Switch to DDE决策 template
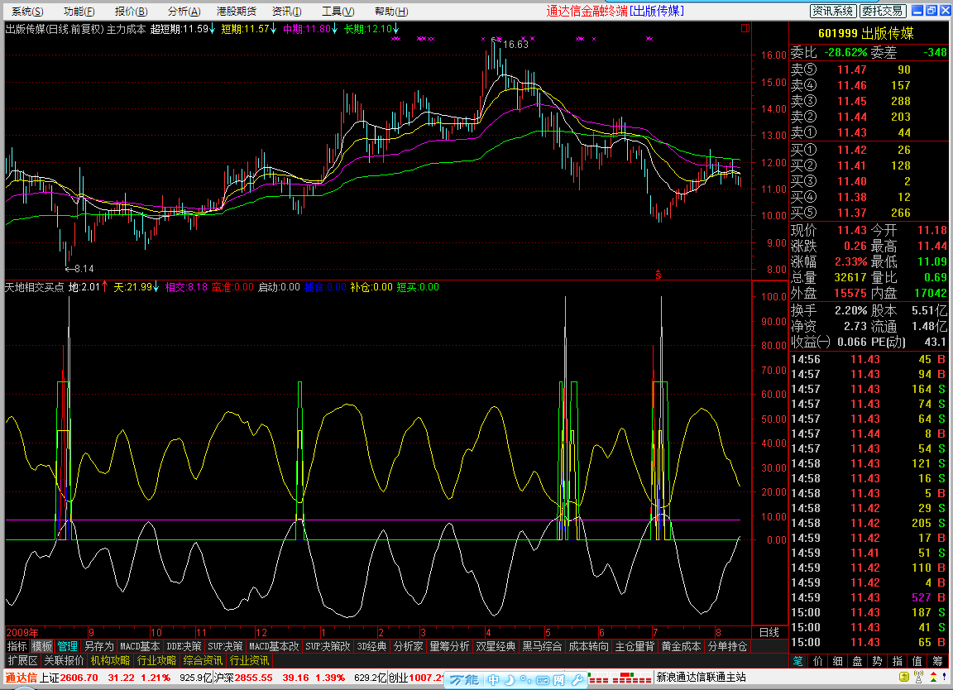Screen dimensions: 953x690 [184, 646]
